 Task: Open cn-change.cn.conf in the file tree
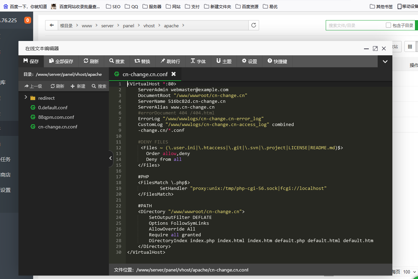pyautogui.click(x=58, y=127)
